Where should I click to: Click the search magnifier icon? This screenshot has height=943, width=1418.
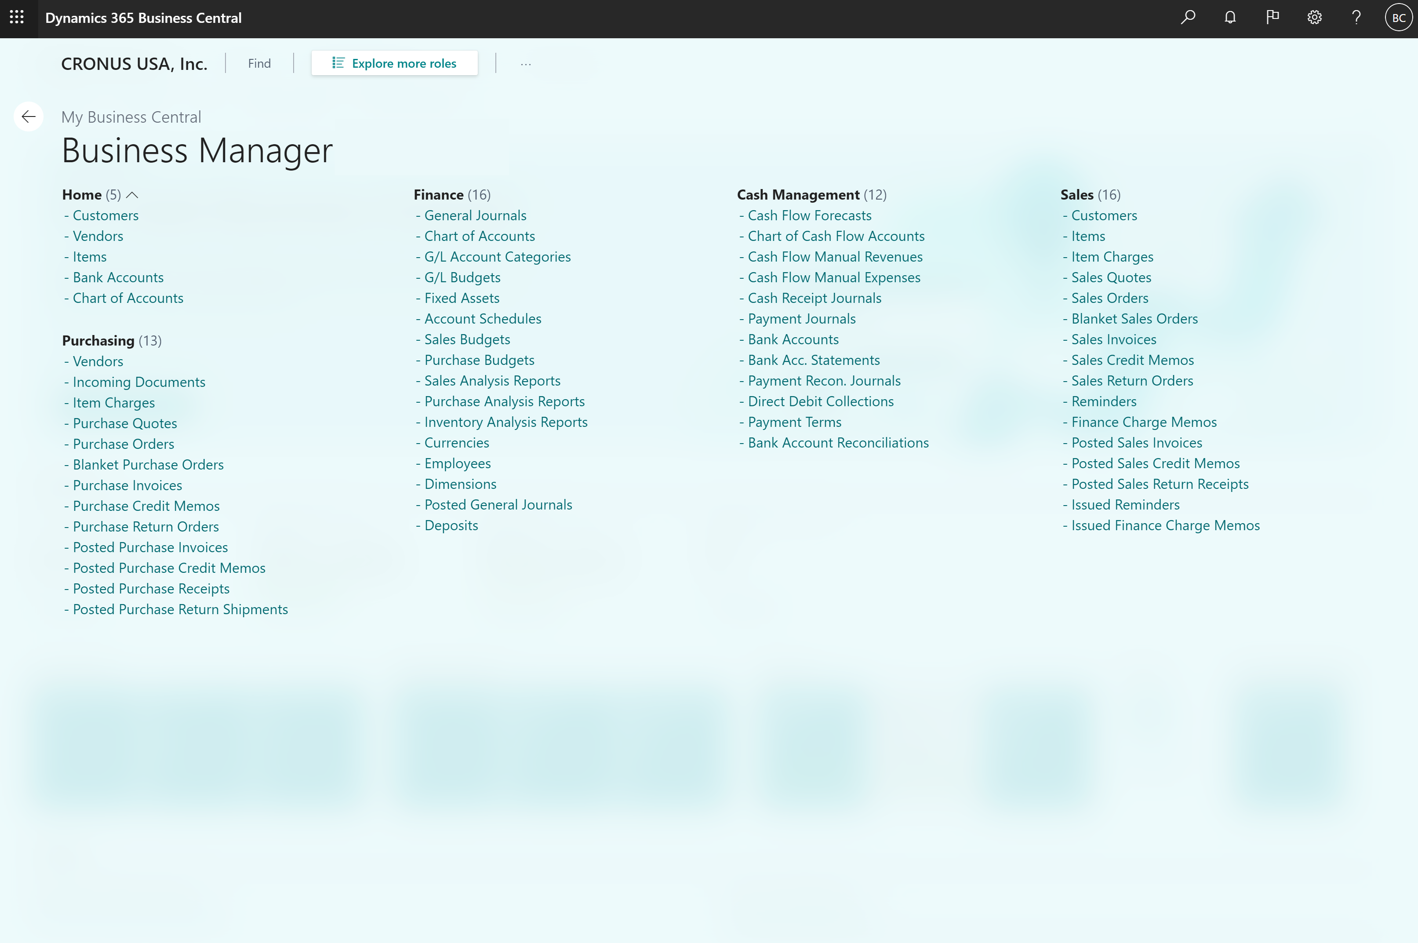click(x=1188, y=18)
